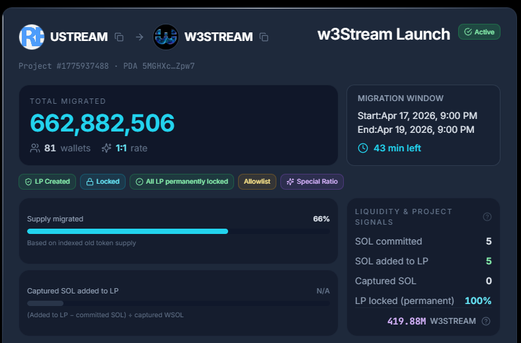Click the wallets people icon
Screen dimensions: 521x343
pos(35,148)
